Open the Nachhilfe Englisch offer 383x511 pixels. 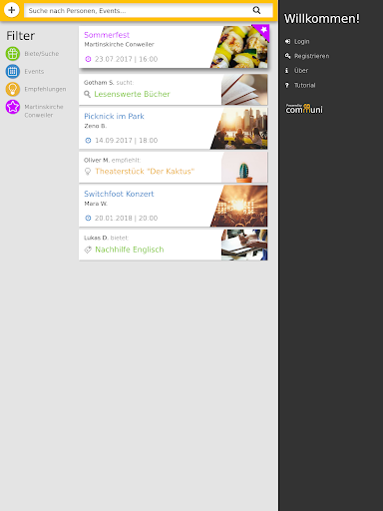(130, 250)
